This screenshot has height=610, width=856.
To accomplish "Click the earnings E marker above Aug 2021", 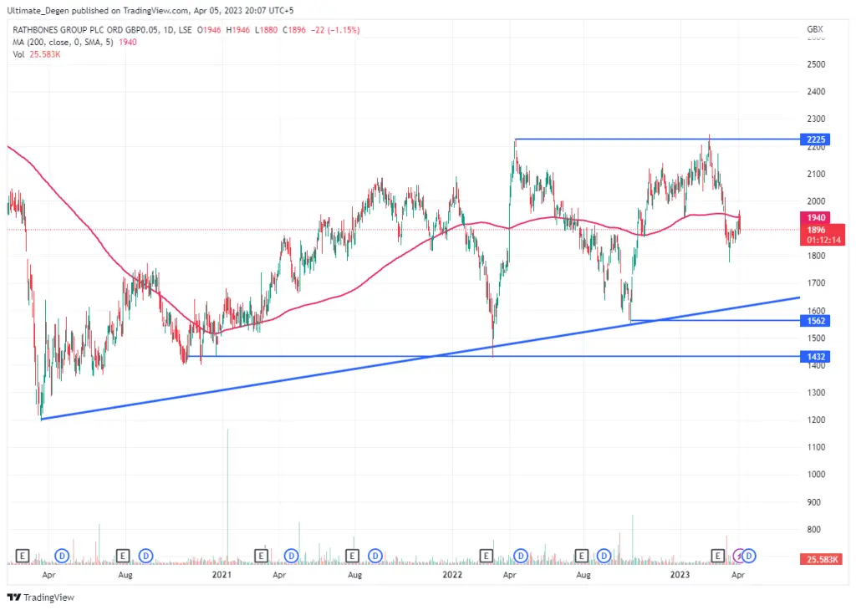I will pos(352,556).
